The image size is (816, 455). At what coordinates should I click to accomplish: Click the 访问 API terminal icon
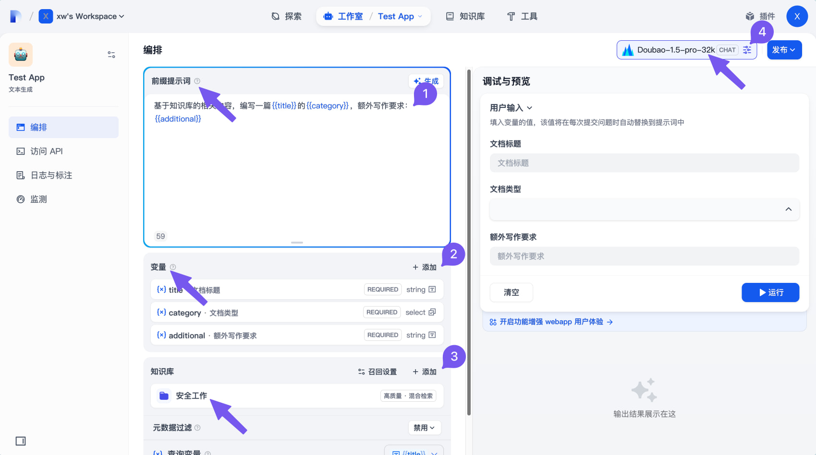[x=21, y=151]
